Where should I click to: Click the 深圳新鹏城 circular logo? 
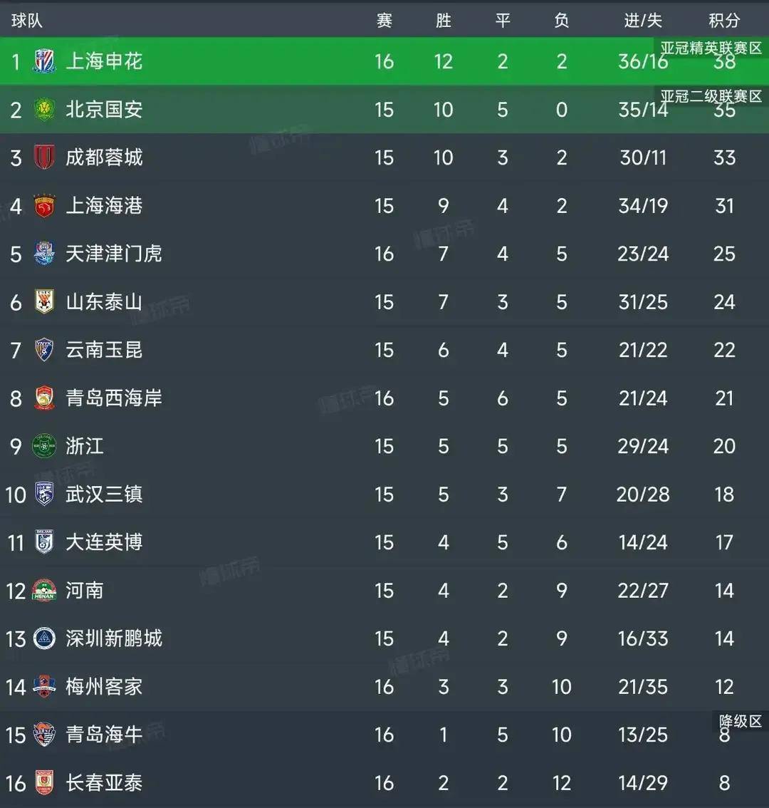44,638
